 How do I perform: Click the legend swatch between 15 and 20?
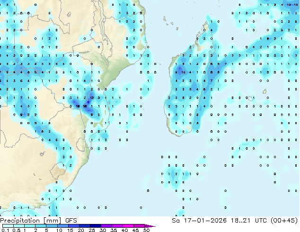pos(74,226)
